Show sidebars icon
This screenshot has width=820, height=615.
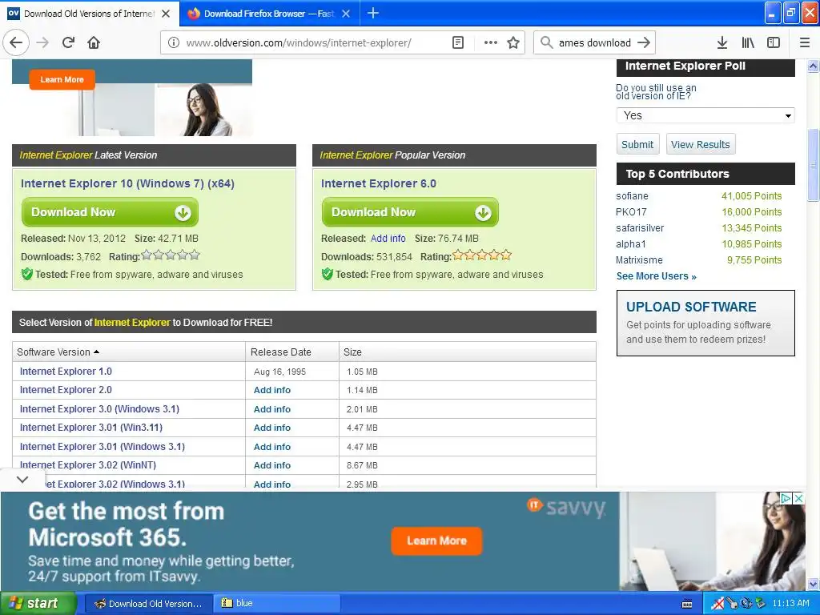774,43
